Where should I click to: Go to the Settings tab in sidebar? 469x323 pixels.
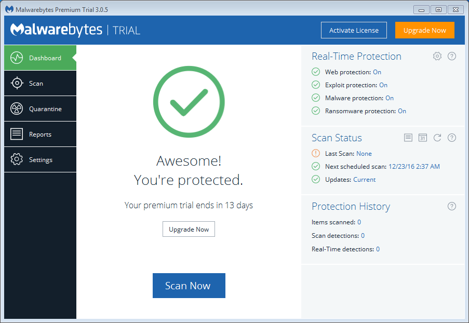40,160
